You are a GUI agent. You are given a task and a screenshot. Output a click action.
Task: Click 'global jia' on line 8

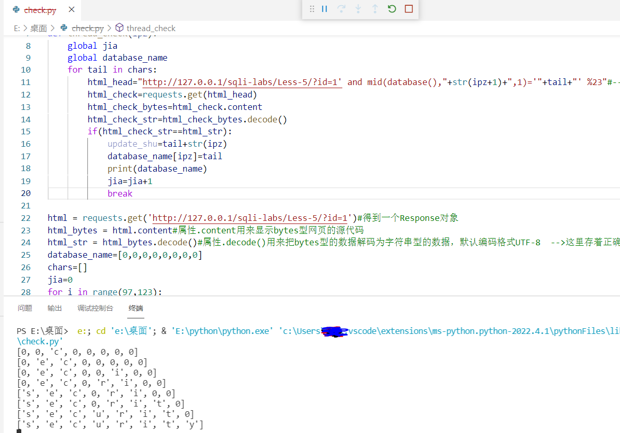coord(92,46)
